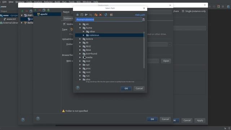Viewport: 231px width, 130px height.
Task: Select the lib32 folder row
Action: pos(110,46)
